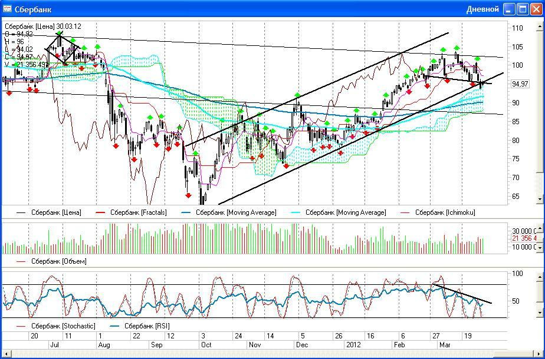The image size is (545, 359).
Task: Click the 10 000 volume axis label
Action: pos(524,247)
